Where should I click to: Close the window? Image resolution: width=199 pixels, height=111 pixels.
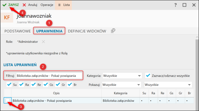click(x=194, y=5)
